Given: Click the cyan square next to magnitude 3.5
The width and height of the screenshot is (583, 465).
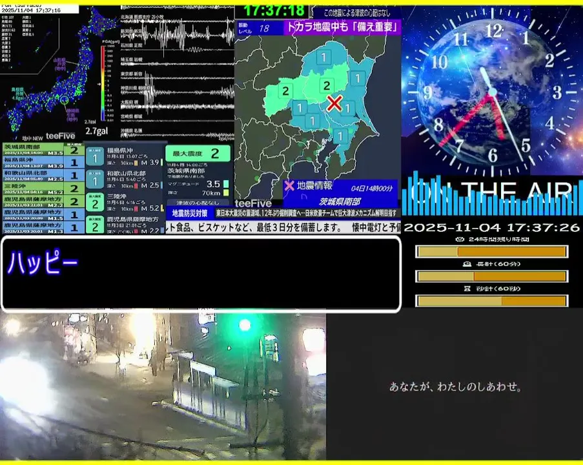Looking at the screenshot, I should coord(226,184).
